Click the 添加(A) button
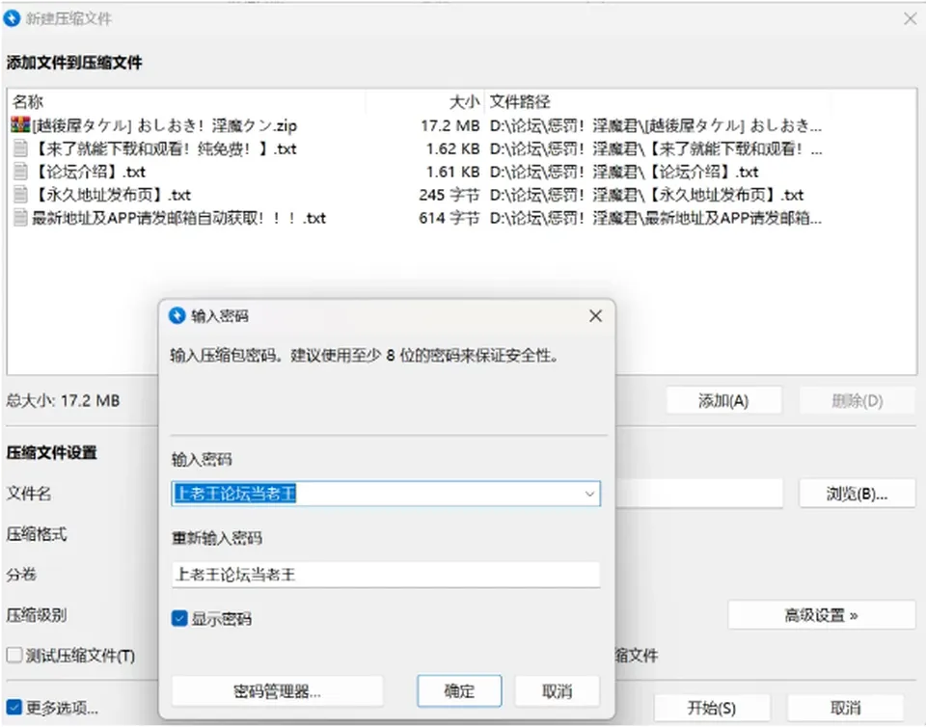926x727 pixels. (724, 401)
